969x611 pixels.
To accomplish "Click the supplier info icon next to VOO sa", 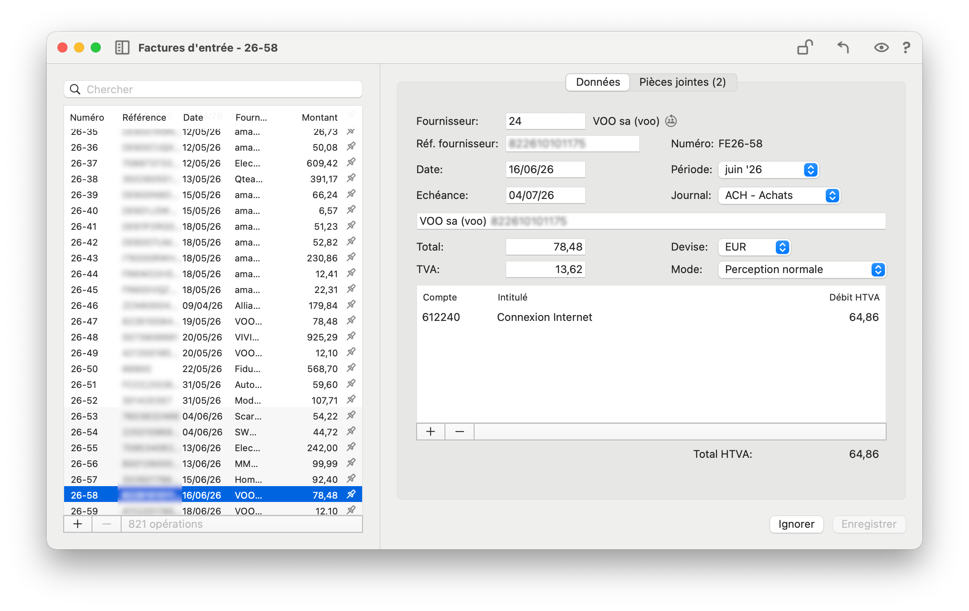I will pyautogui.click(x=671, y=121).
